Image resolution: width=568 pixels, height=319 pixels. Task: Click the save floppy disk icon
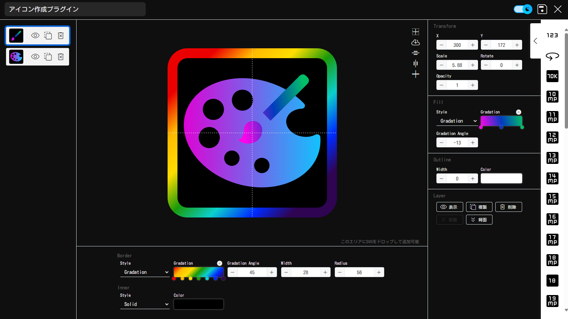coord(542,9)
